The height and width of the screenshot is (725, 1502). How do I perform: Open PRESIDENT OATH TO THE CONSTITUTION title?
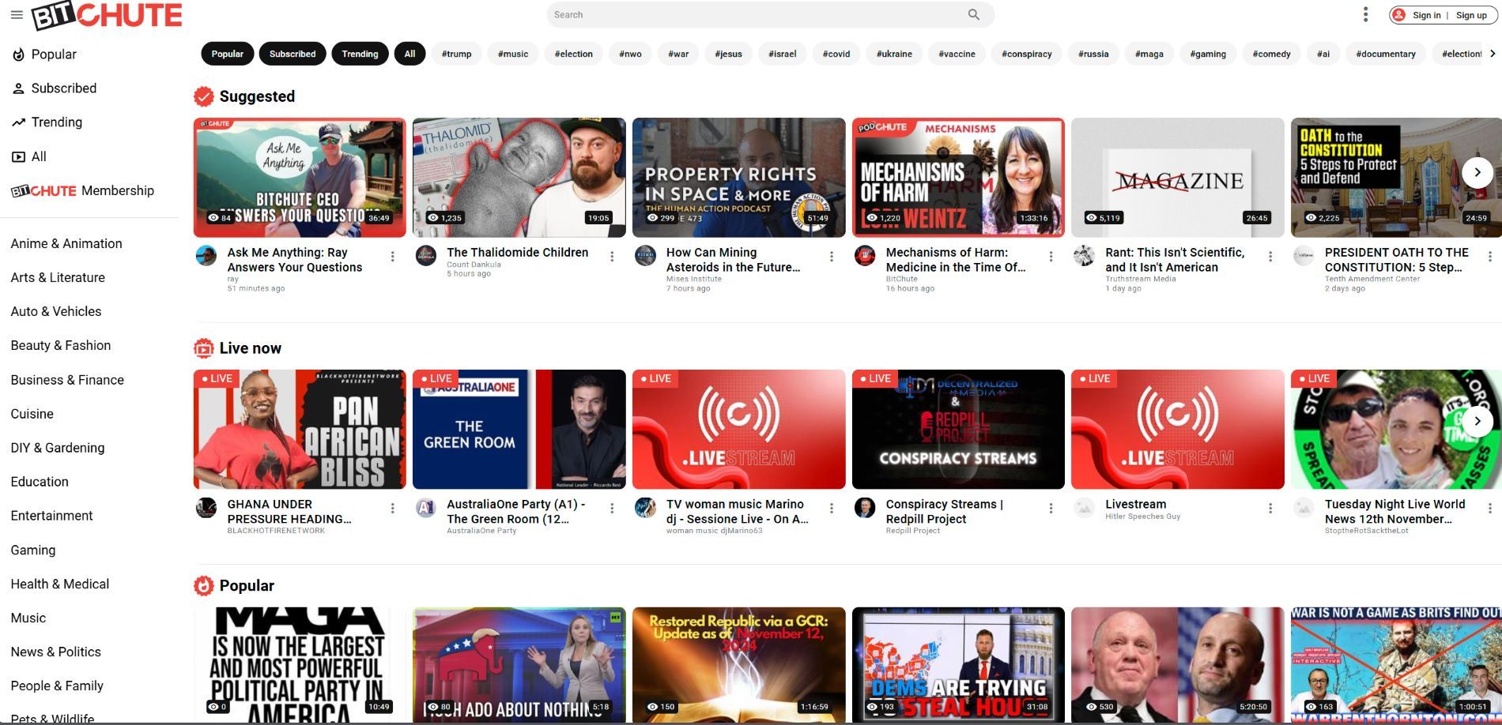point(1397,260)
